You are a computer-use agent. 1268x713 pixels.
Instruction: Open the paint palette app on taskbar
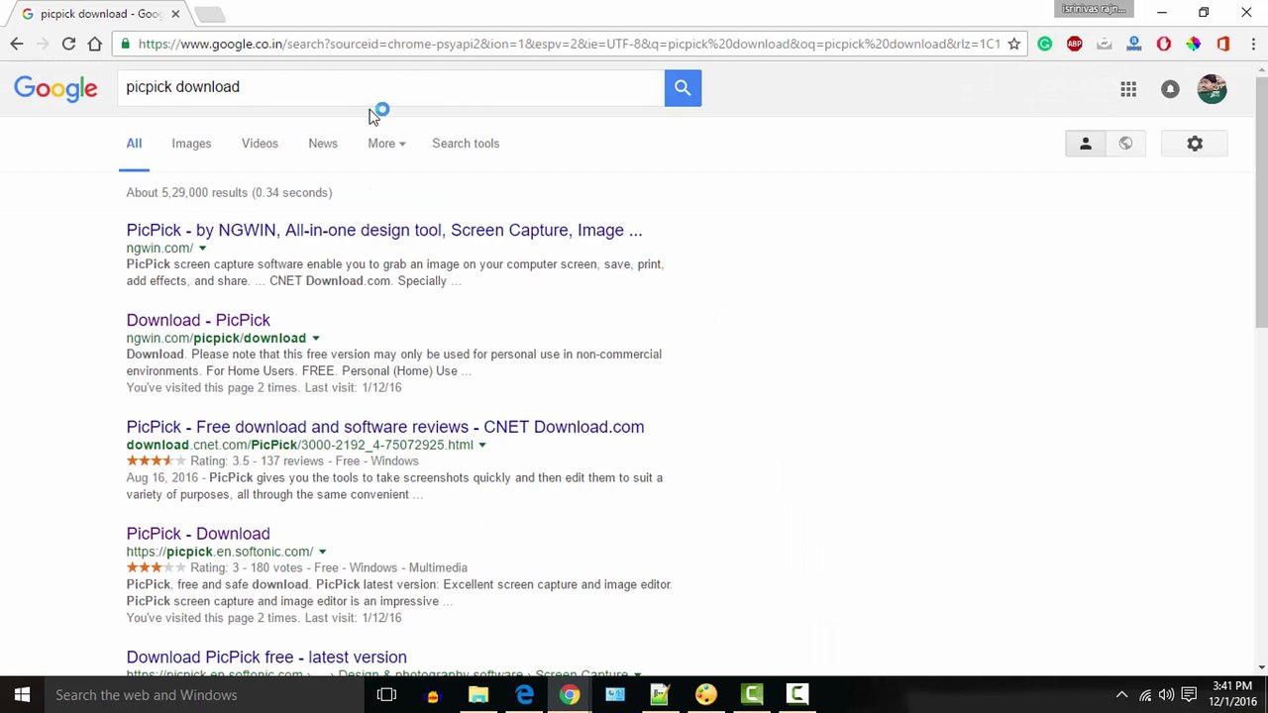tap(705, 695)
